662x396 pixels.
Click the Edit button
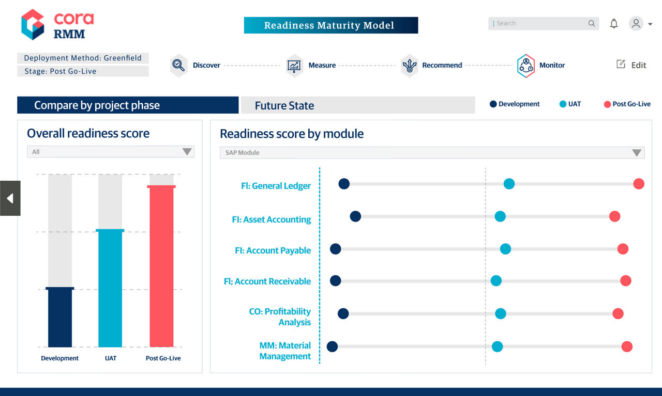pyautogui.click(x=631, y=65)
